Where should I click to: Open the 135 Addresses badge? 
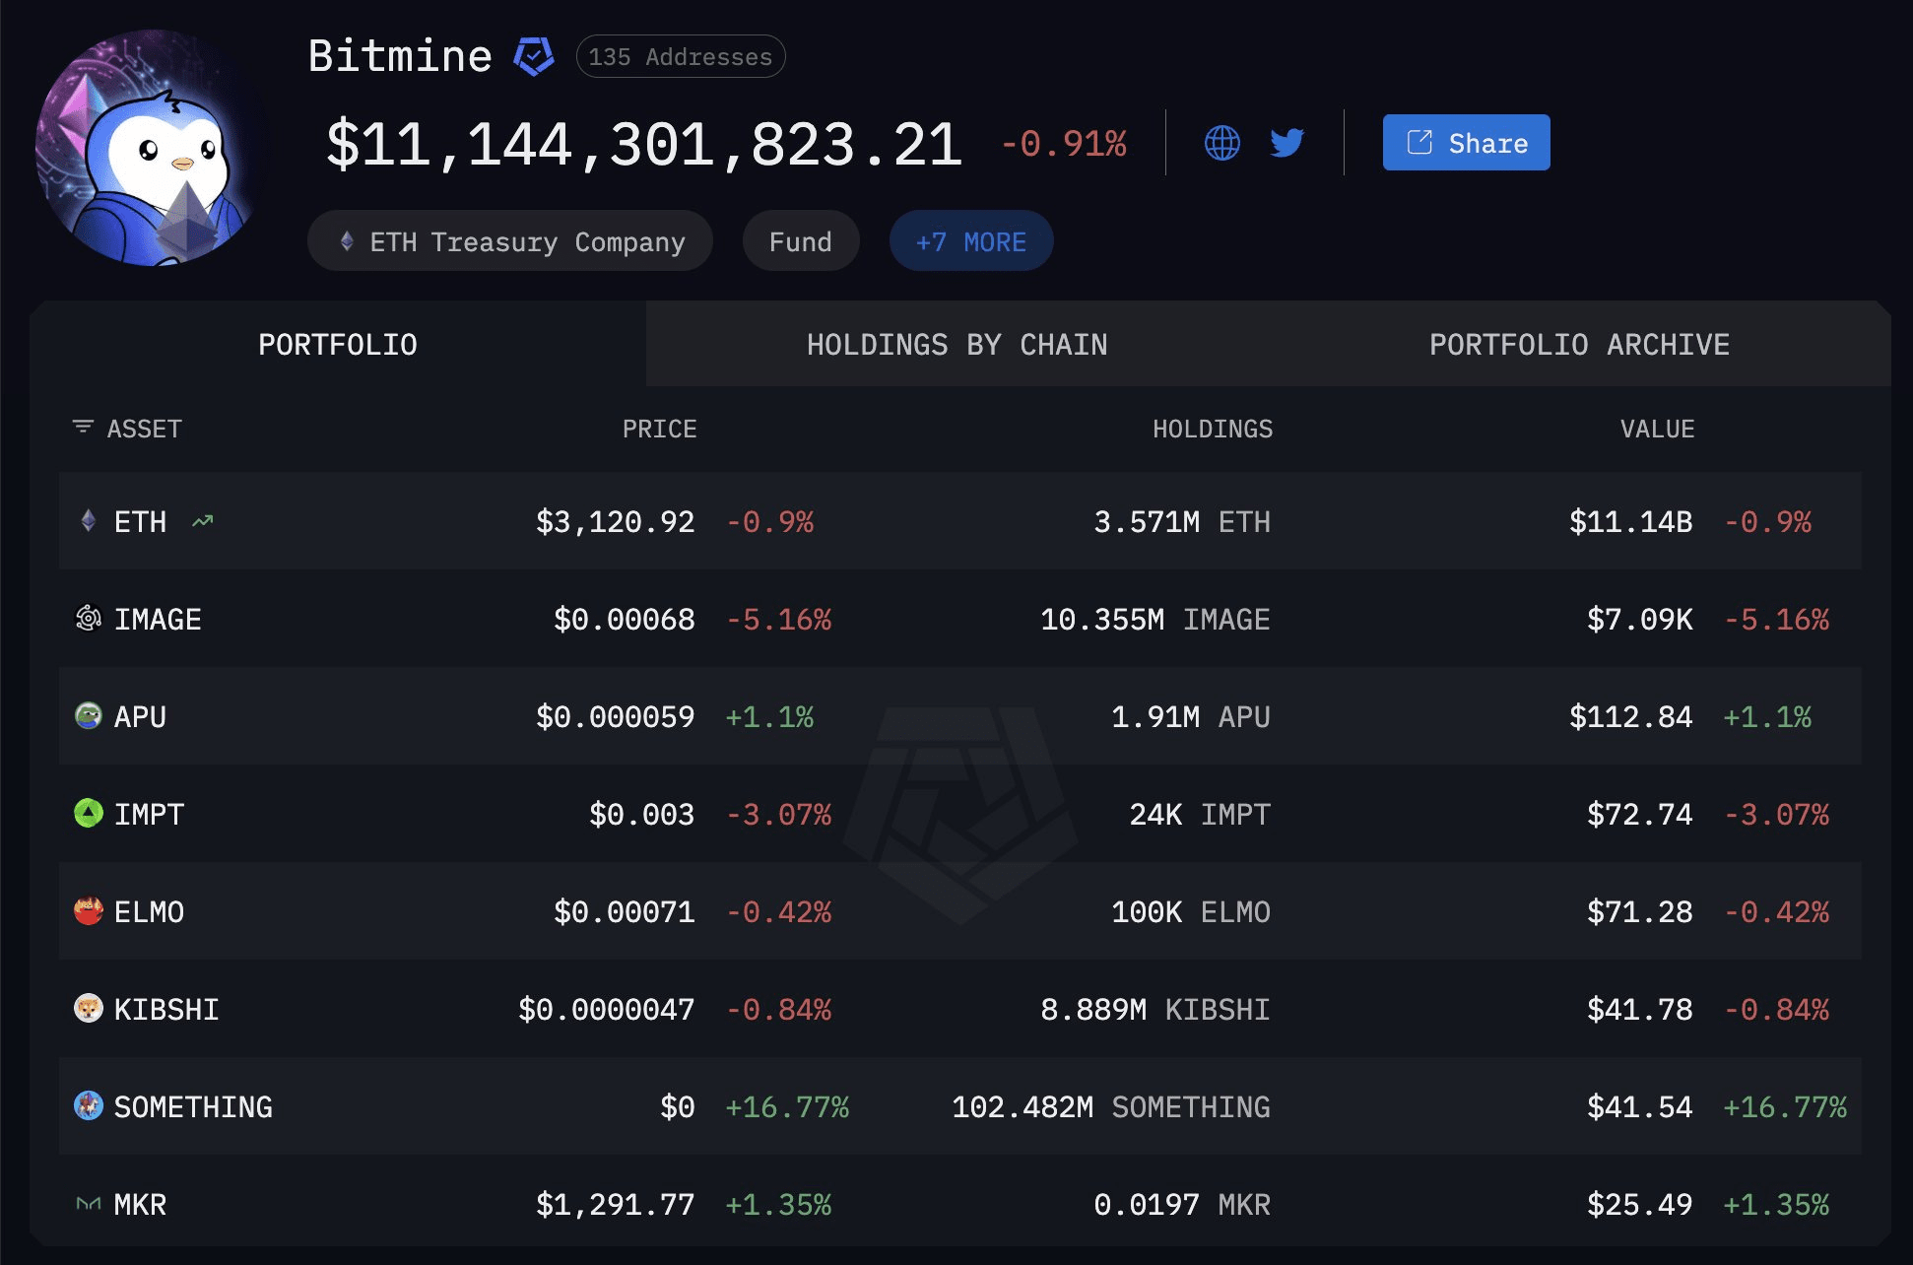point(680,57)
